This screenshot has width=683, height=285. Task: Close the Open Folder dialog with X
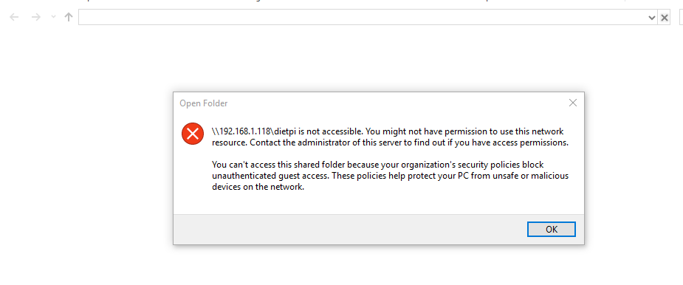pos(573,103)
